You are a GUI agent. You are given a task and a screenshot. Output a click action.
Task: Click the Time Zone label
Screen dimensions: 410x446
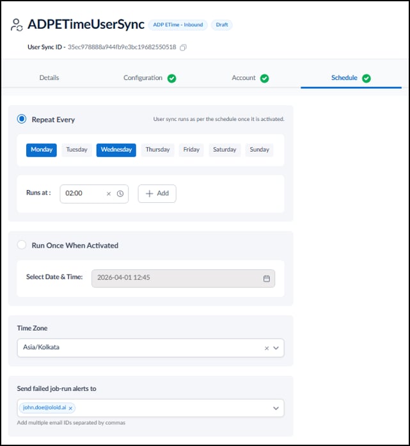coord(32,328)
